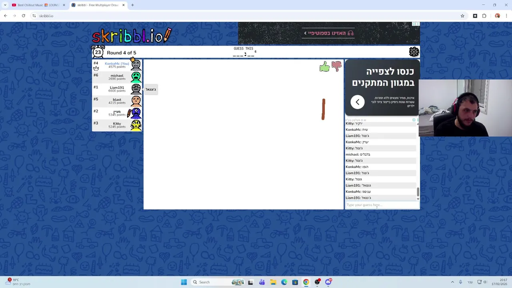The width and height of the screenshot is (512, 288).
Task: Open the Chrome three-dot menu
Action: point(506,16)
